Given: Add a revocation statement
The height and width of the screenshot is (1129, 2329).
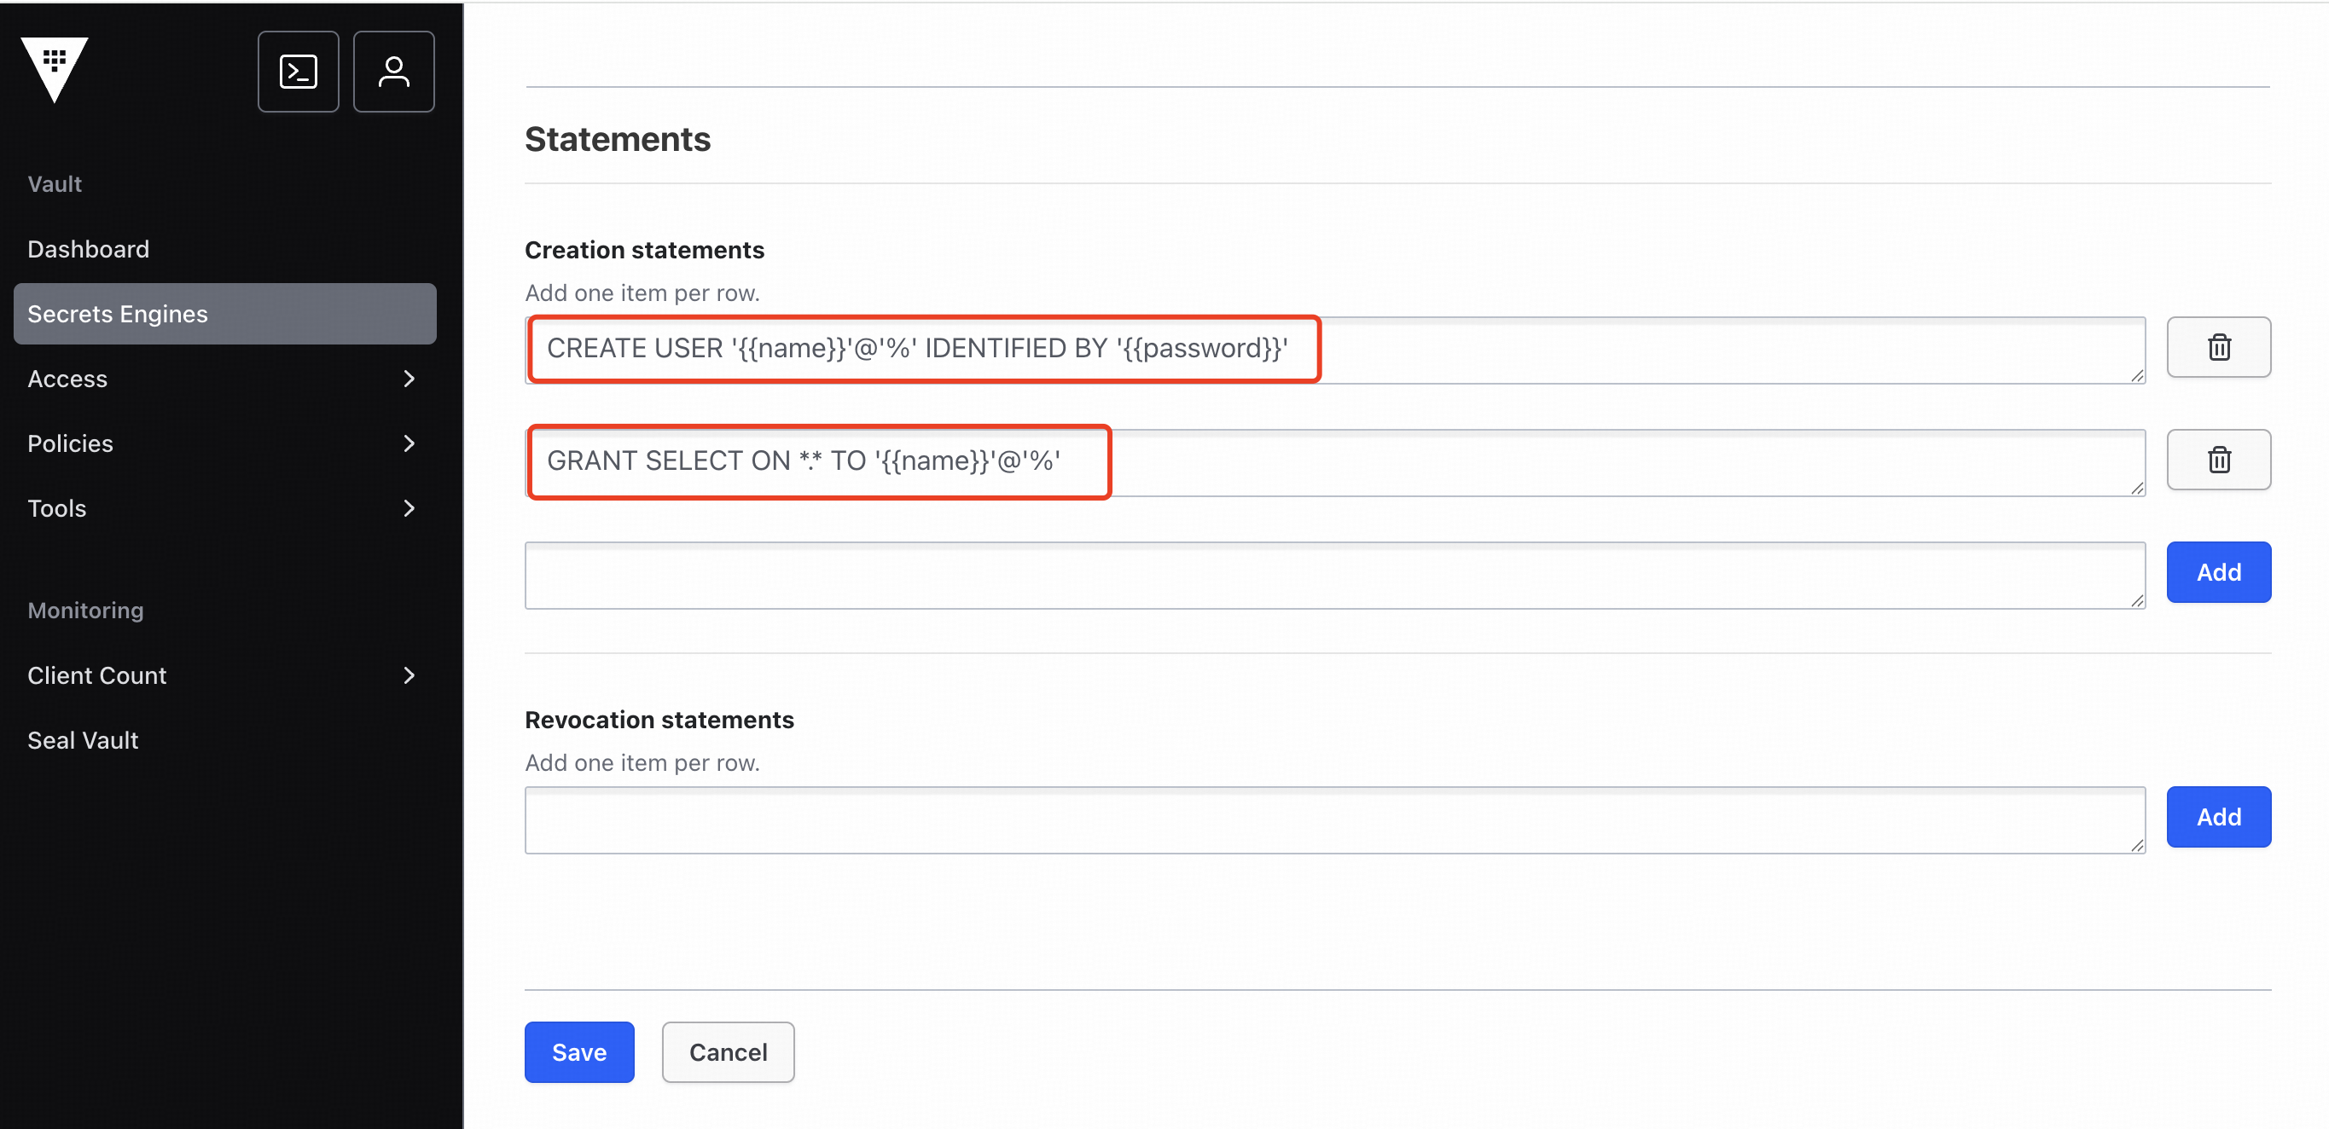Looking at the screenshot, I should pyautogui.click(x=2218, y=817).
